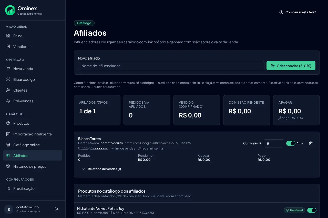Screen dimensions: 328x218
Task: Click the Comissão % input field
Action: pyautogui.click(x=274, y=143)
